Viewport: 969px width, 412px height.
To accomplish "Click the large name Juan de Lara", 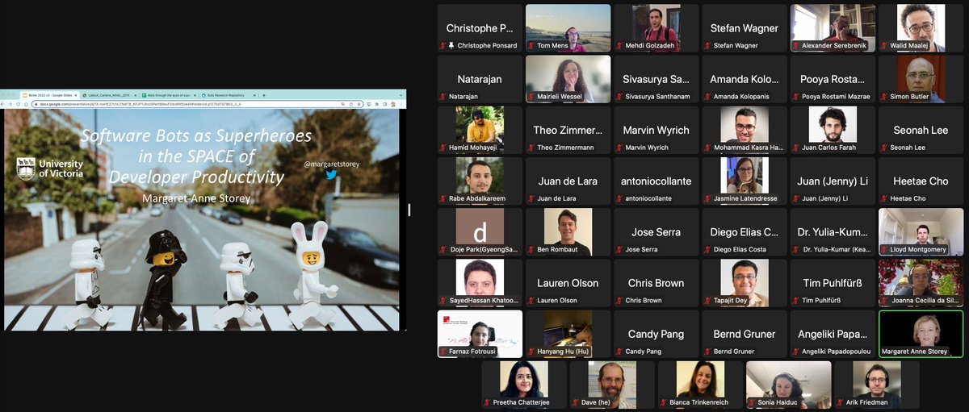I will coord(568,181).
